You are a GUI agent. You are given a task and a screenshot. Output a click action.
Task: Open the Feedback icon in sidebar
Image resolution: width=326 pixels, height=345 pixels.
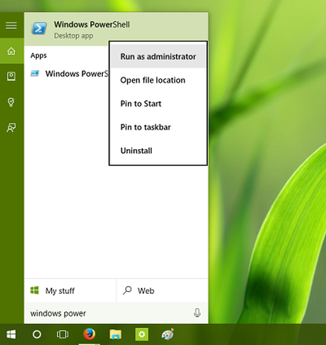coord(11,128)
